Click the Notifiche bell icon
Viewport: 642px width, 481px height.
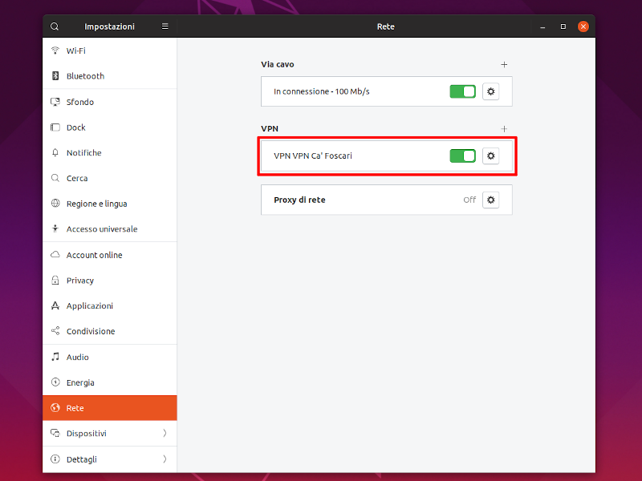pos(55,152)
